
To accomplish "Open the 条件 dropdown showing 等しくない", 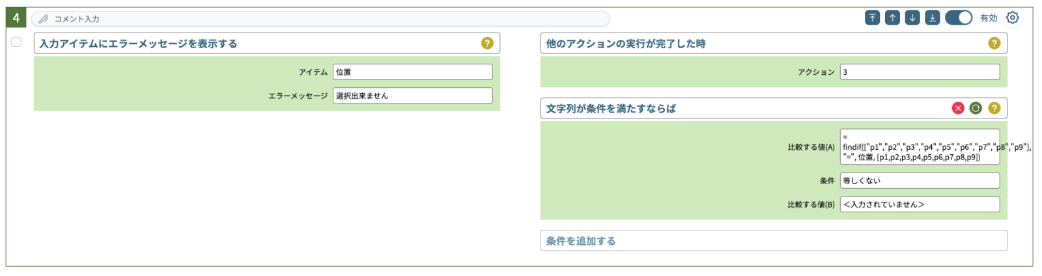I will coord(920,180).
